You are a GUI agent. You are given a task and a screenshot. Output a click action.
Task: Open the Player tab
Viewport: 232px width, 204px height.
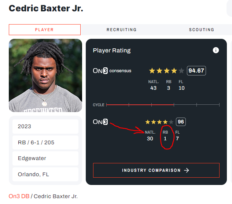point(45,30)
